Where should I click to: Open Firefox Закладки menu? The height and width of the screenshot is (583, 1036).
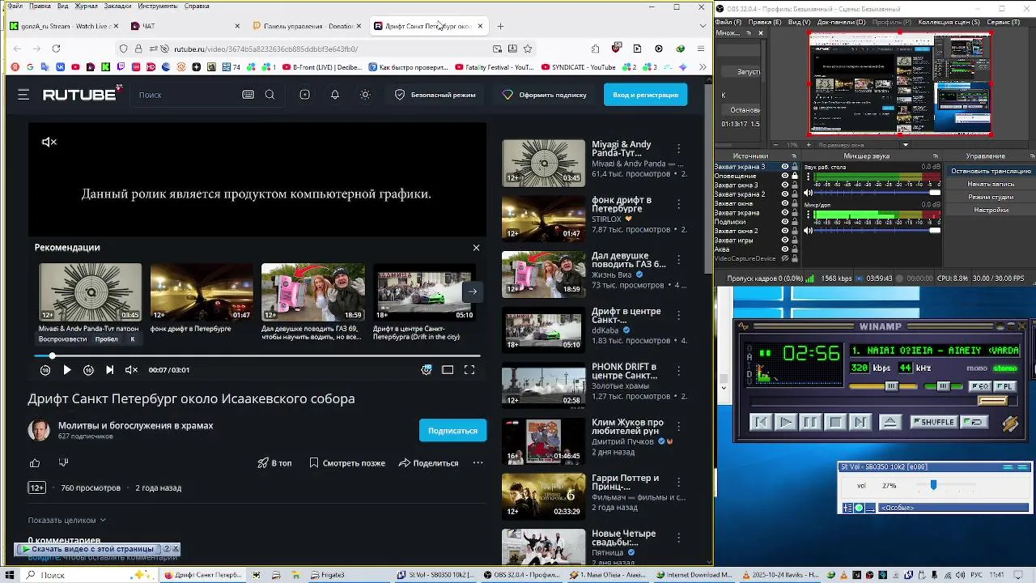(x=117, y=6)
